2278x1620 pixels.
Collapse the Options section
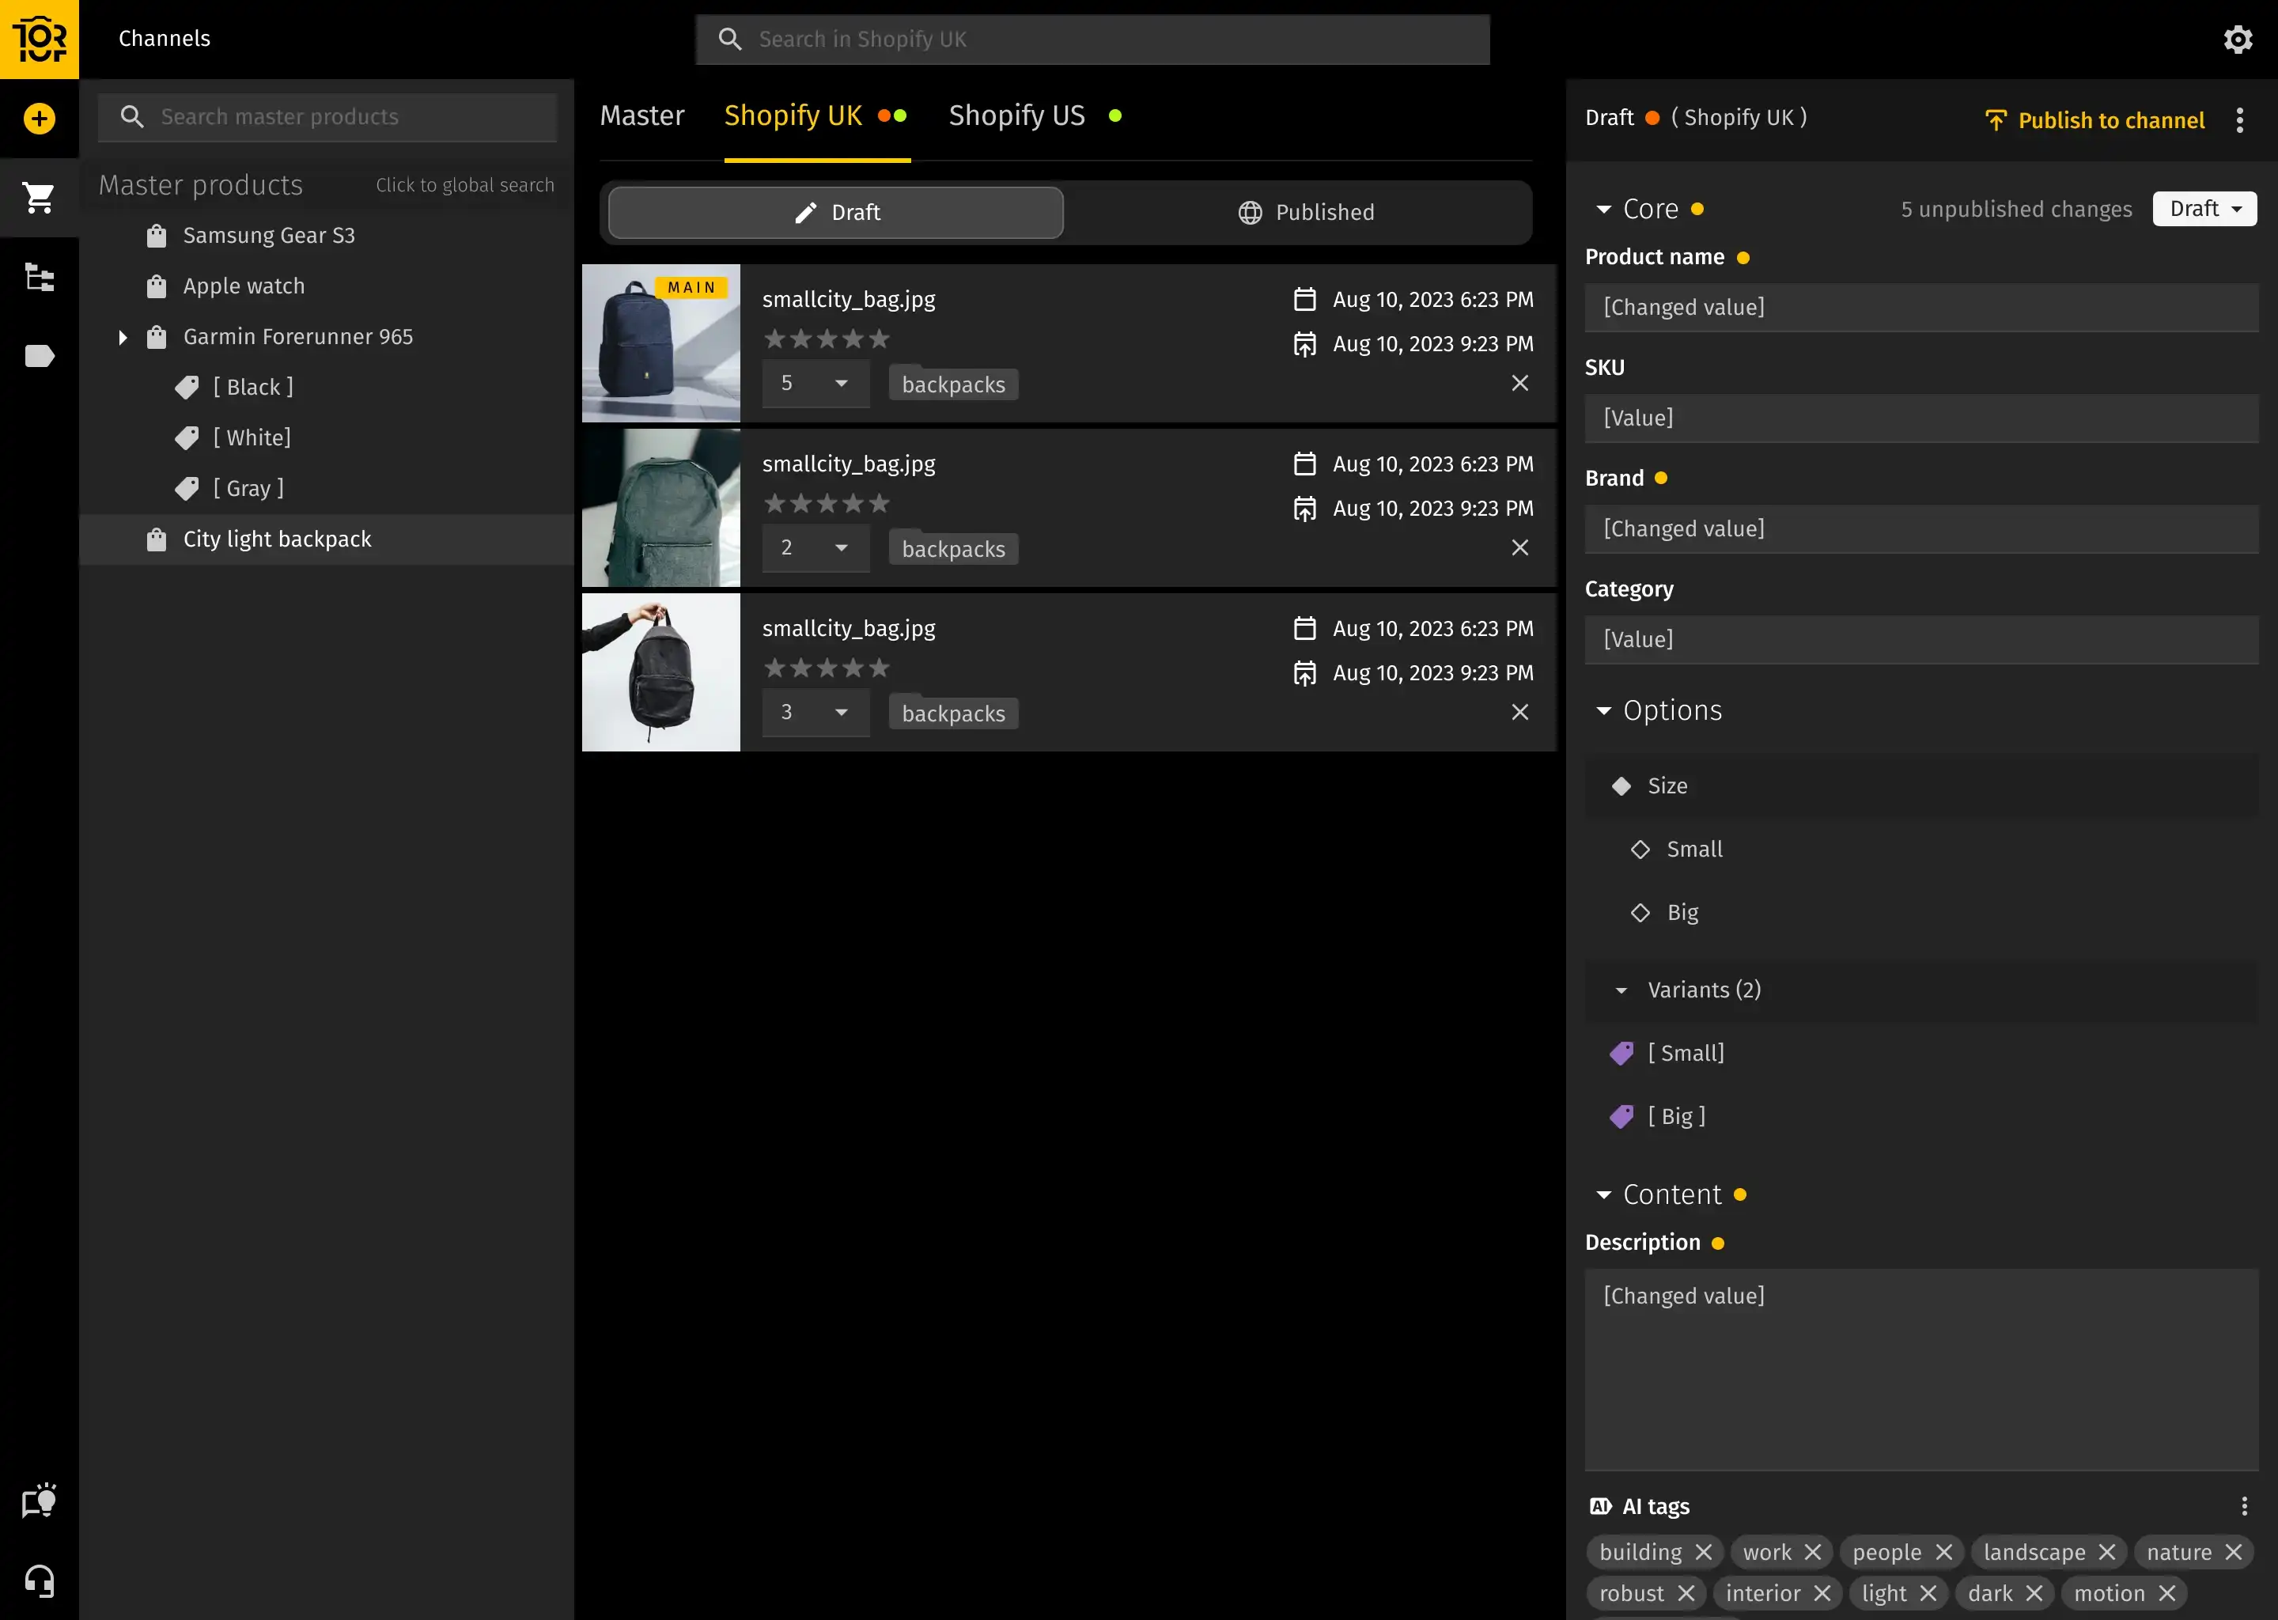pos(1604,711)
